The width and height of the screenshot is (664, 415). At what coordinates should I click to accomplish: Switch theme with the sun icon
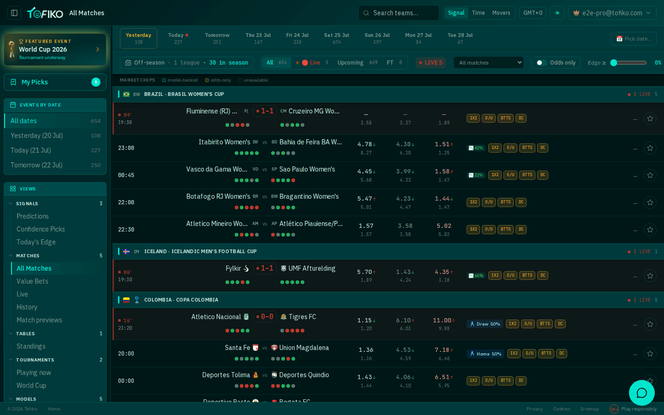pyautogui.click(x=557, y=13)
